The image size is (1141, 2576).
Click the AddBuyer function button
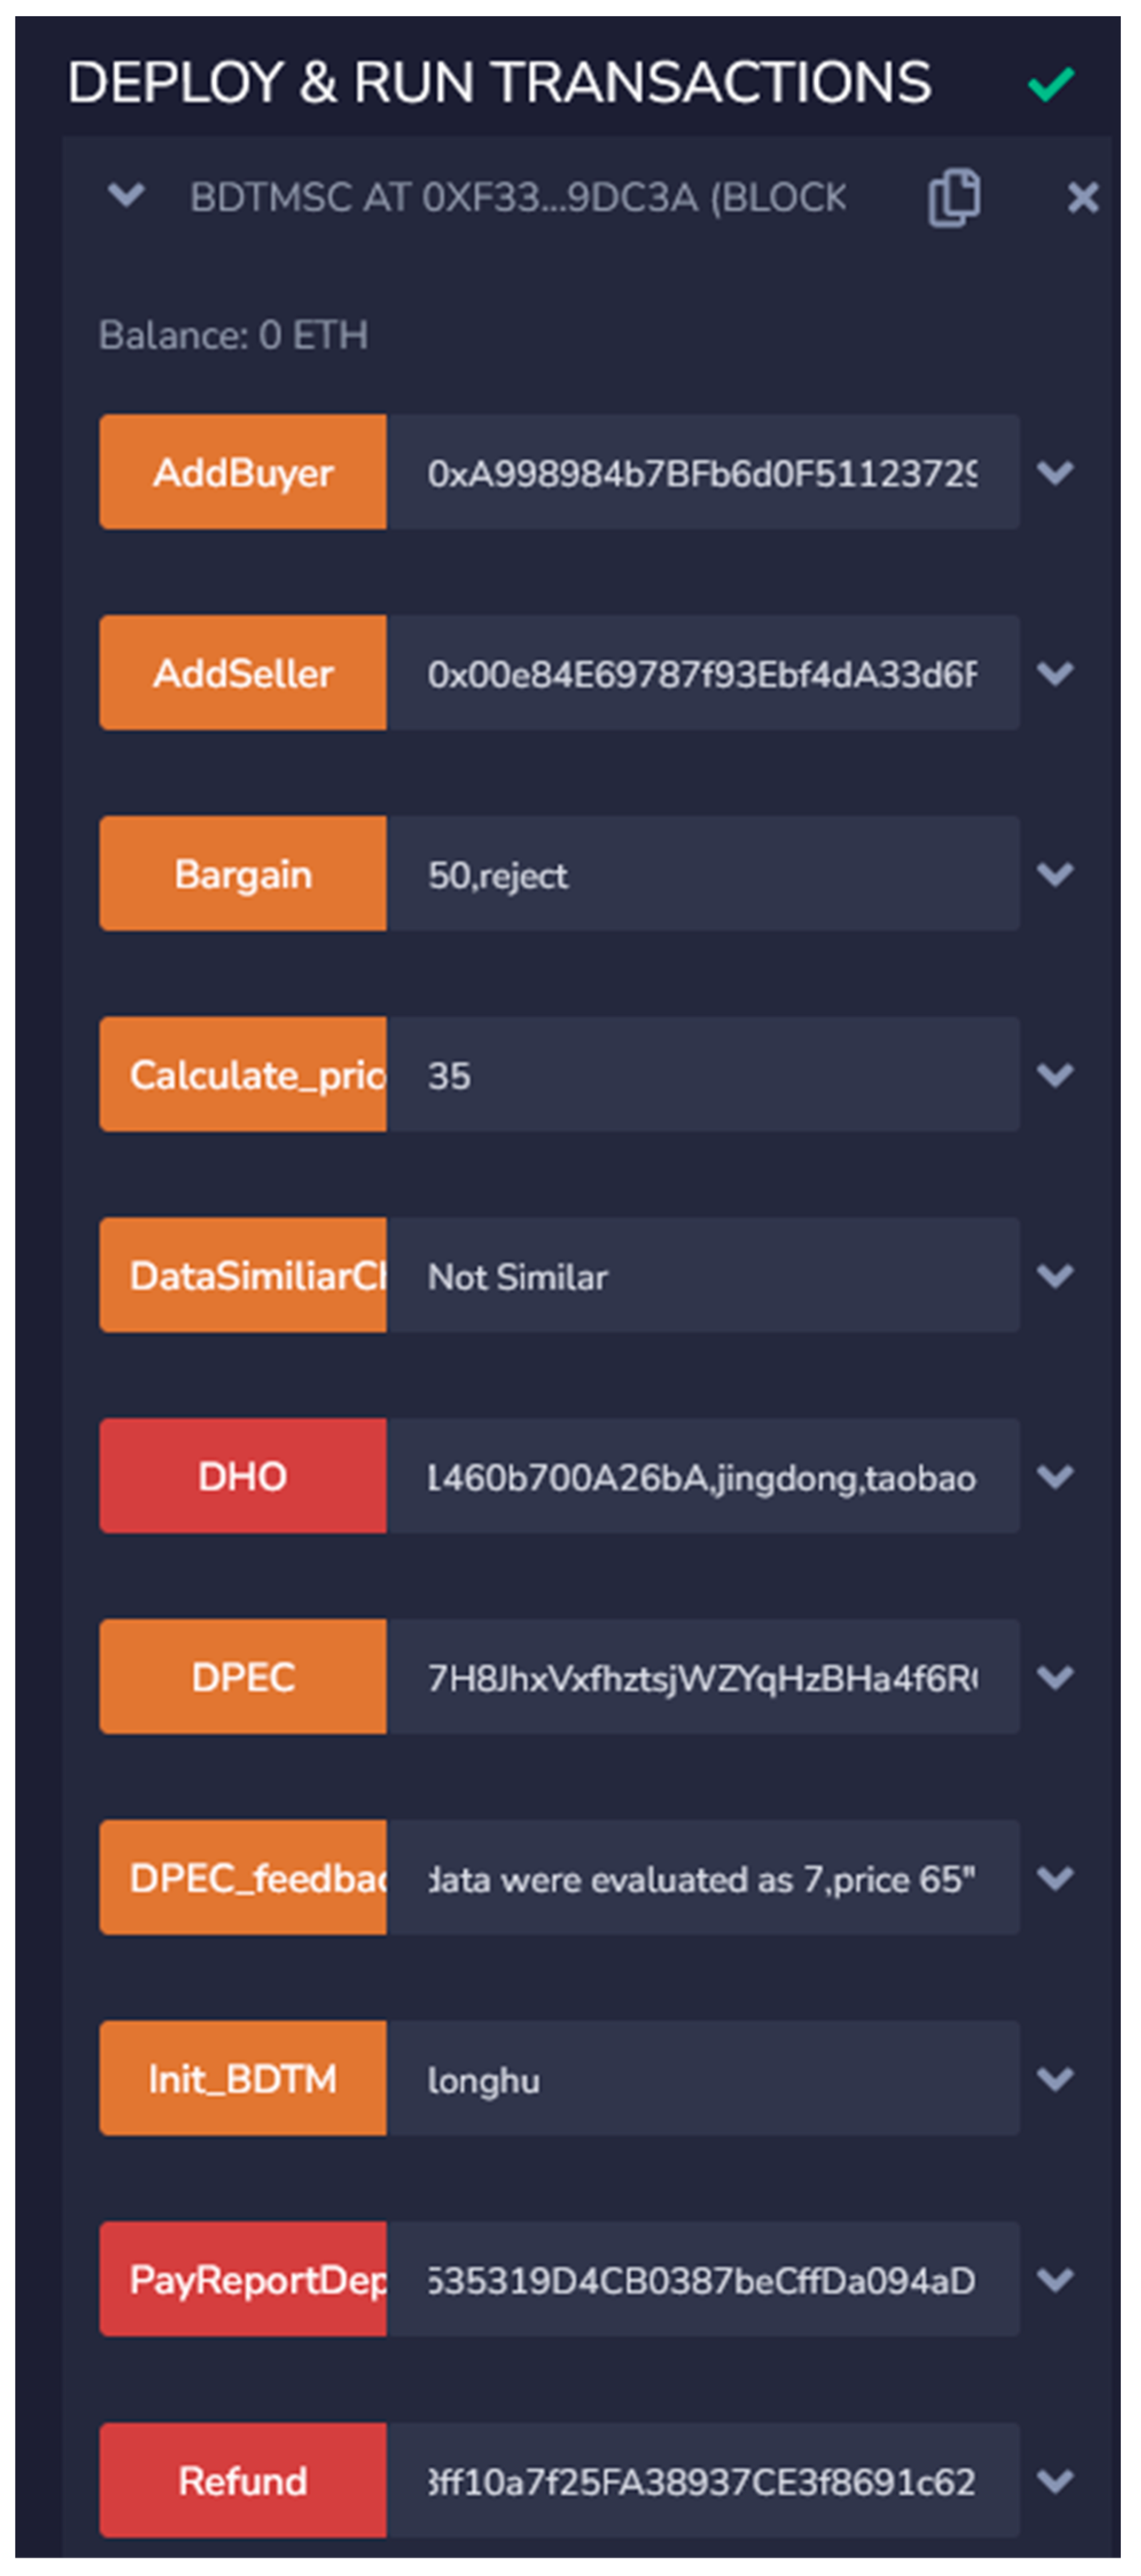pos(243,472)
